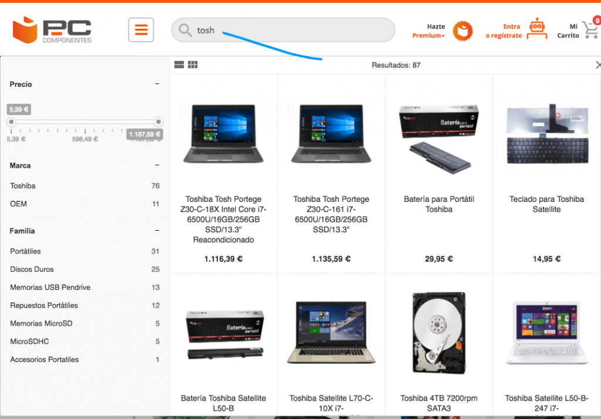Open the Hazte Premium dropdown
Image resolution: width=601 pixels, height=419 pixels.
[428, 31]
